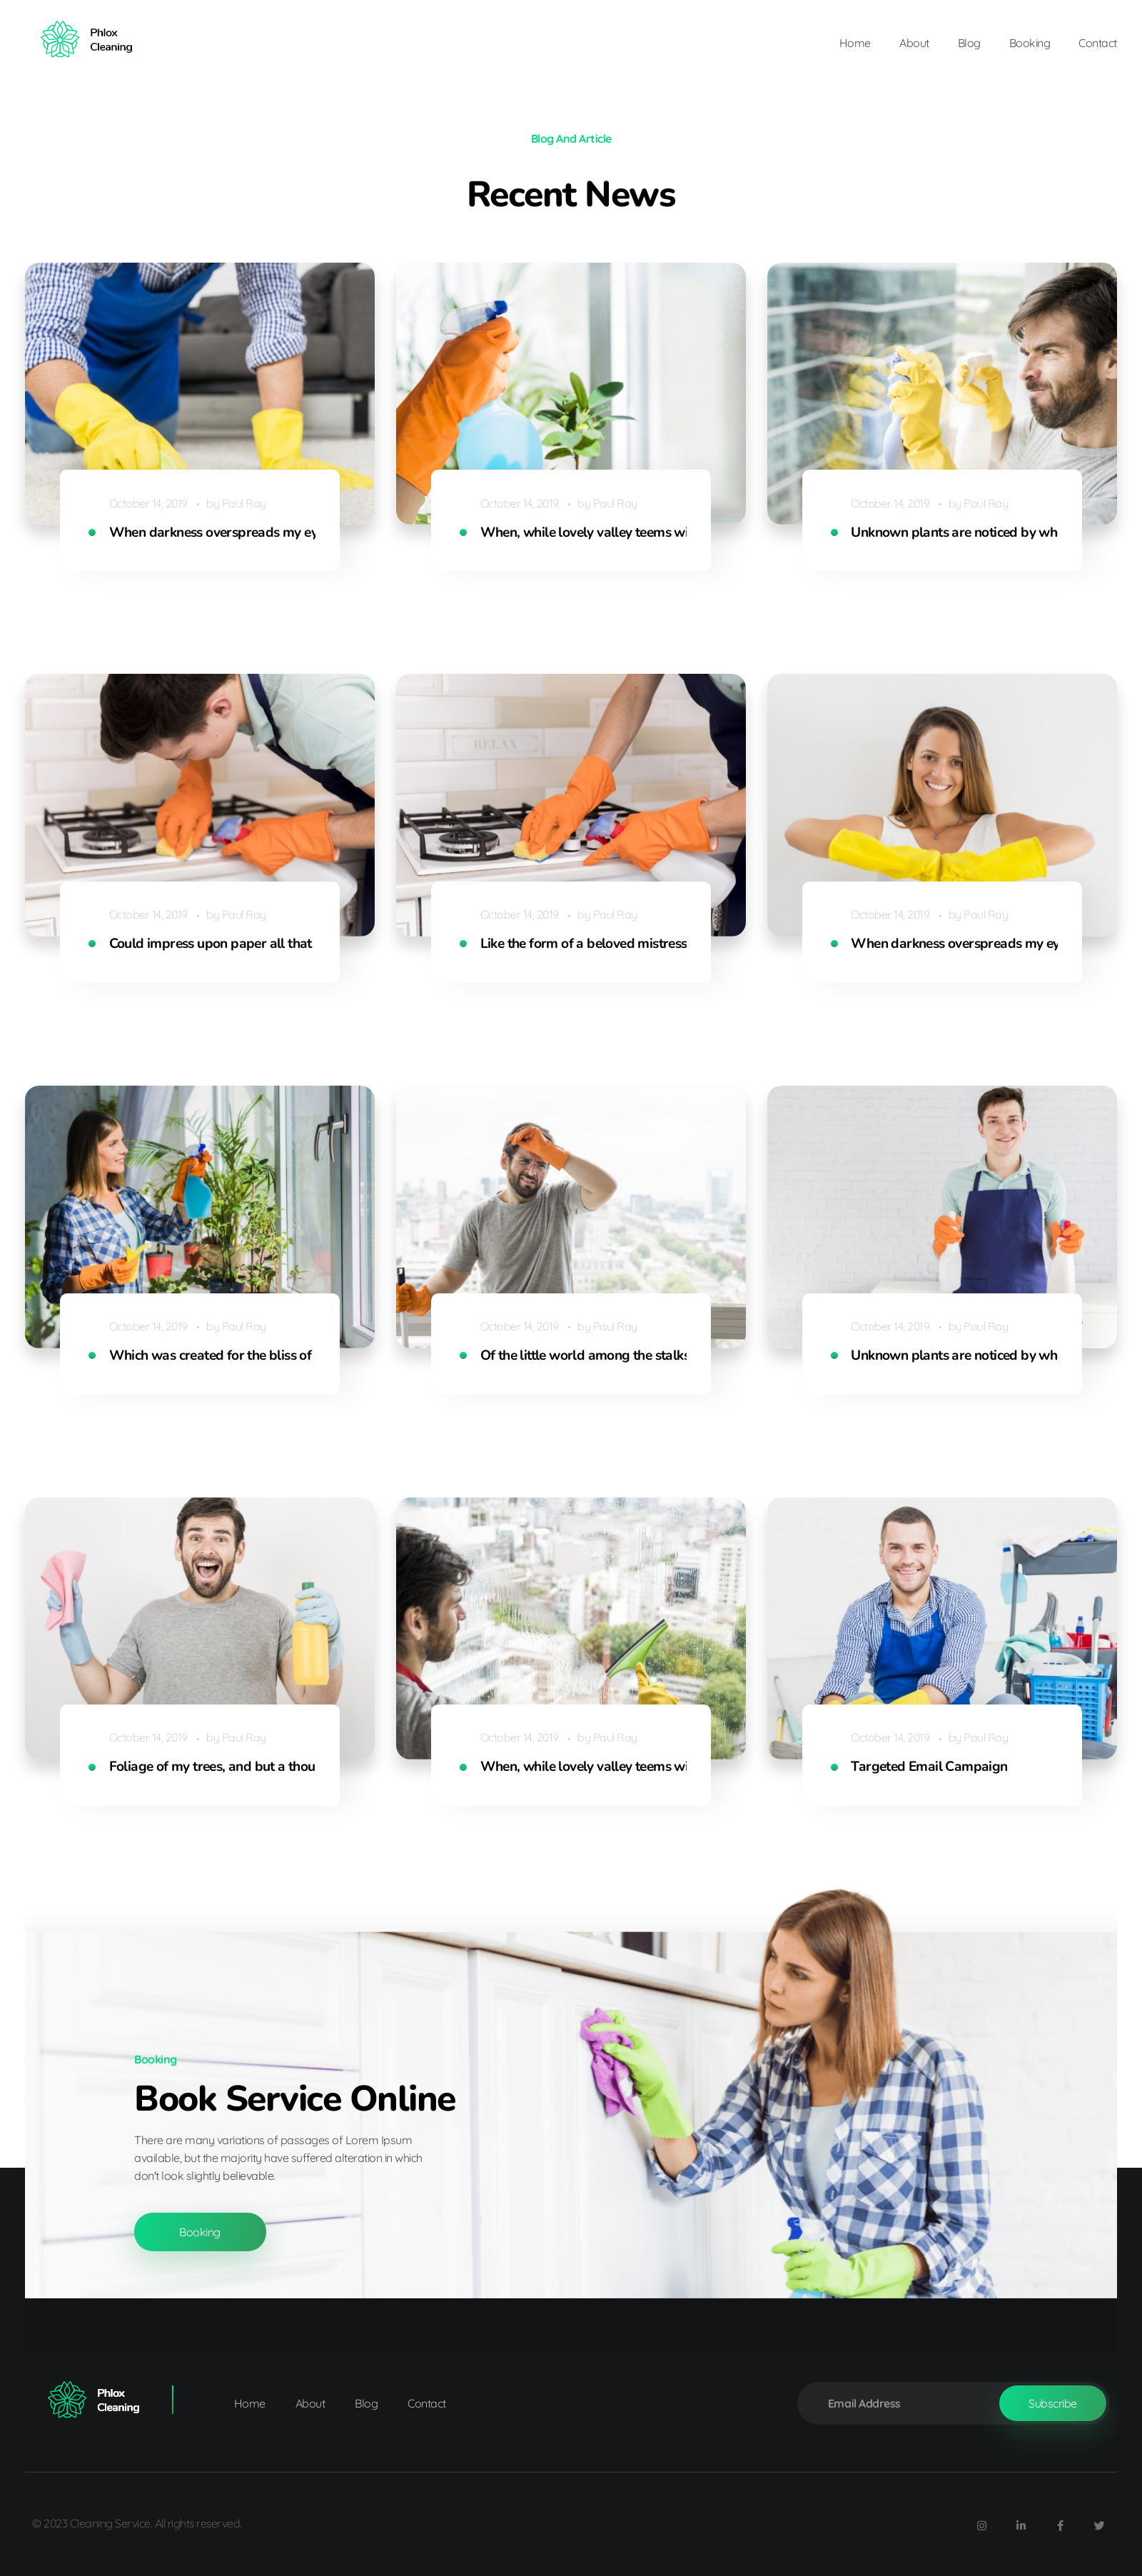This screenshot has height=2576, width=1142.
Task: Open the Twitter icon in footer
Action: point(1098,2525)
